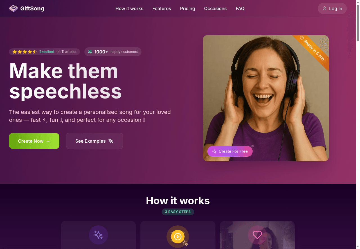Image resolution: width=360 pixels, height=249 pixels.
Task: Click the See Examples button
Action: pos(94,141)
